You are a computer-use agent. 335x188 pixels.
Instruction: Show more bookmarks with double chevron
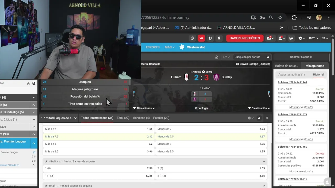pos(281,27)
